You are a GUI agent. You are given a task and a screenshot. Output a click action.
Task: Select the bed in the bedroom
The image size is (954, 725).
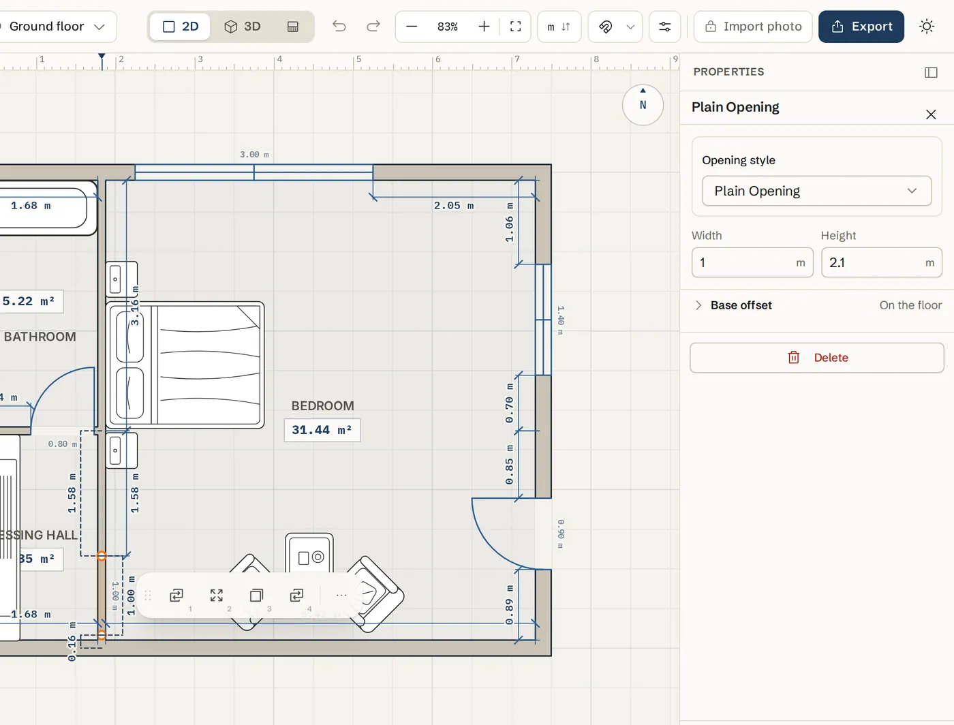pos(185,365)
